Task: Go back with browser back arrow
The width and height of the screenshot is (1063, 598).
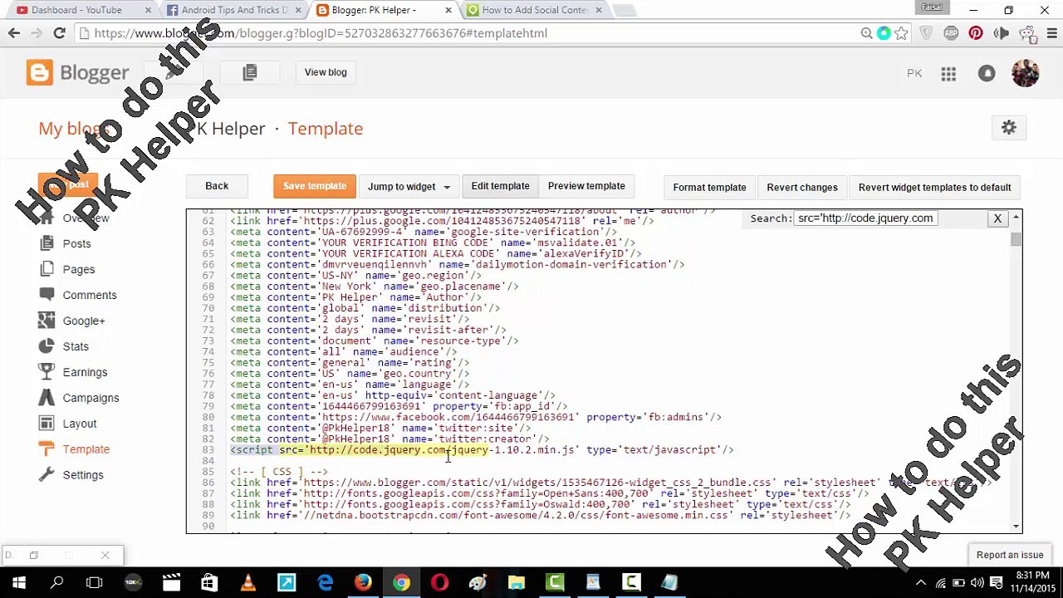Action: [x=14, y=33]
